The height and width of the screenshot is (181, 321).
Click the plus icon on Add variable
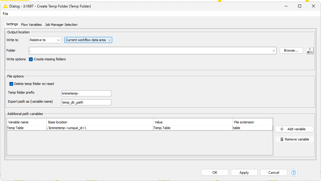(282, 129)
